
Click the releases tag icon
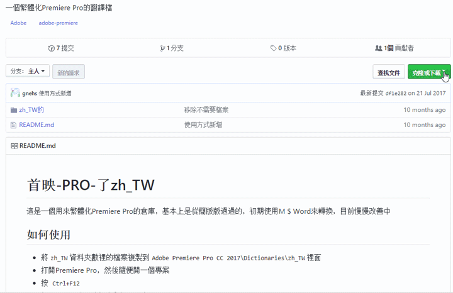(x=273, y=48)
